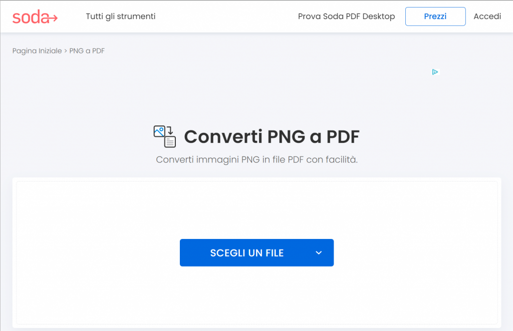The width and height of the screenshot is (513, 331).
Task: Click the Soda PDF logo
Action: tap(35, 16)
